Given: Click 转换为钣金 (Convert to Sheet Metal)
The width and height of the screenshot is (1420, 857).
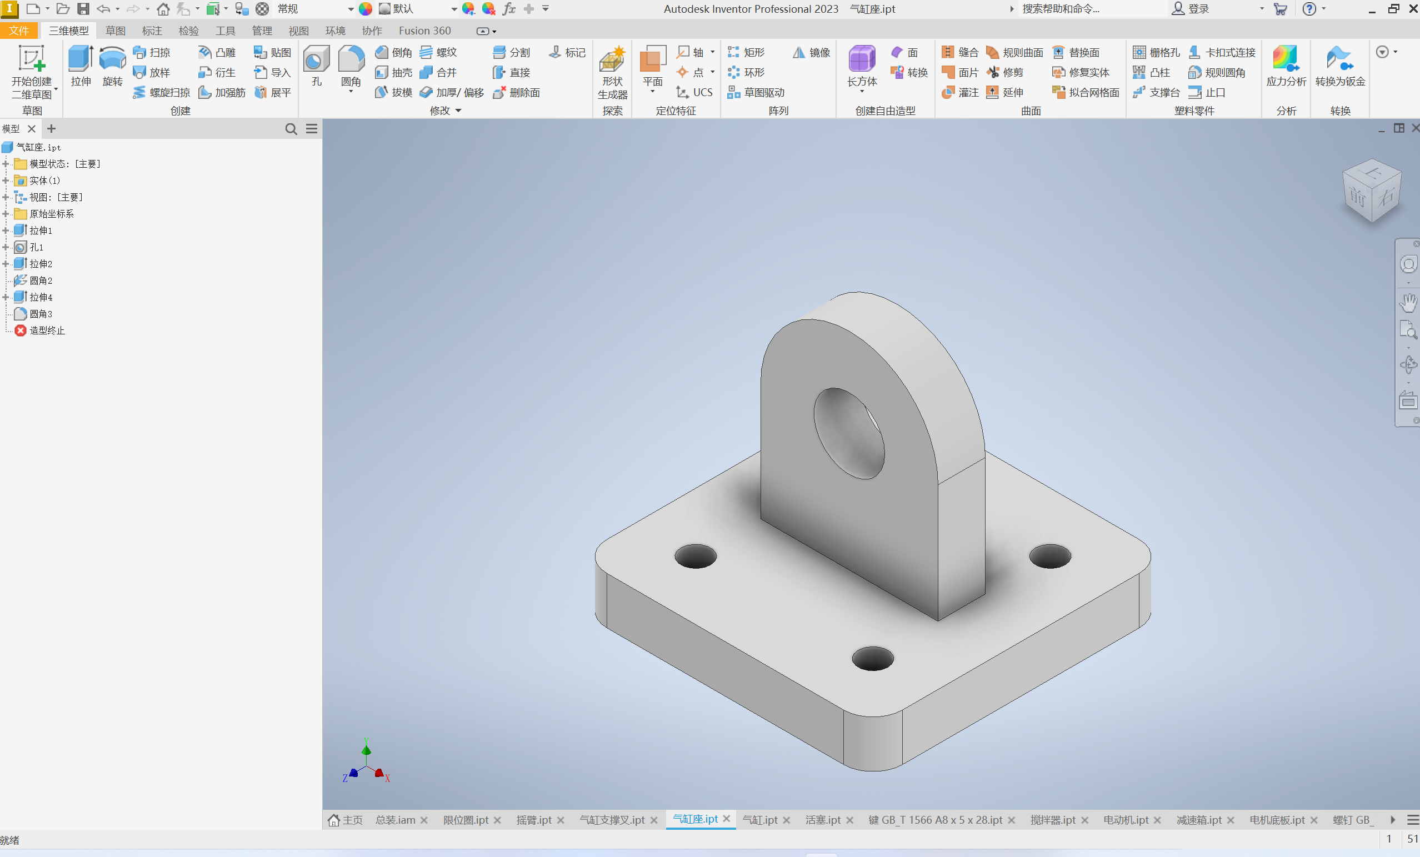Looking at the screenshot, I should tap(1341, 66).
